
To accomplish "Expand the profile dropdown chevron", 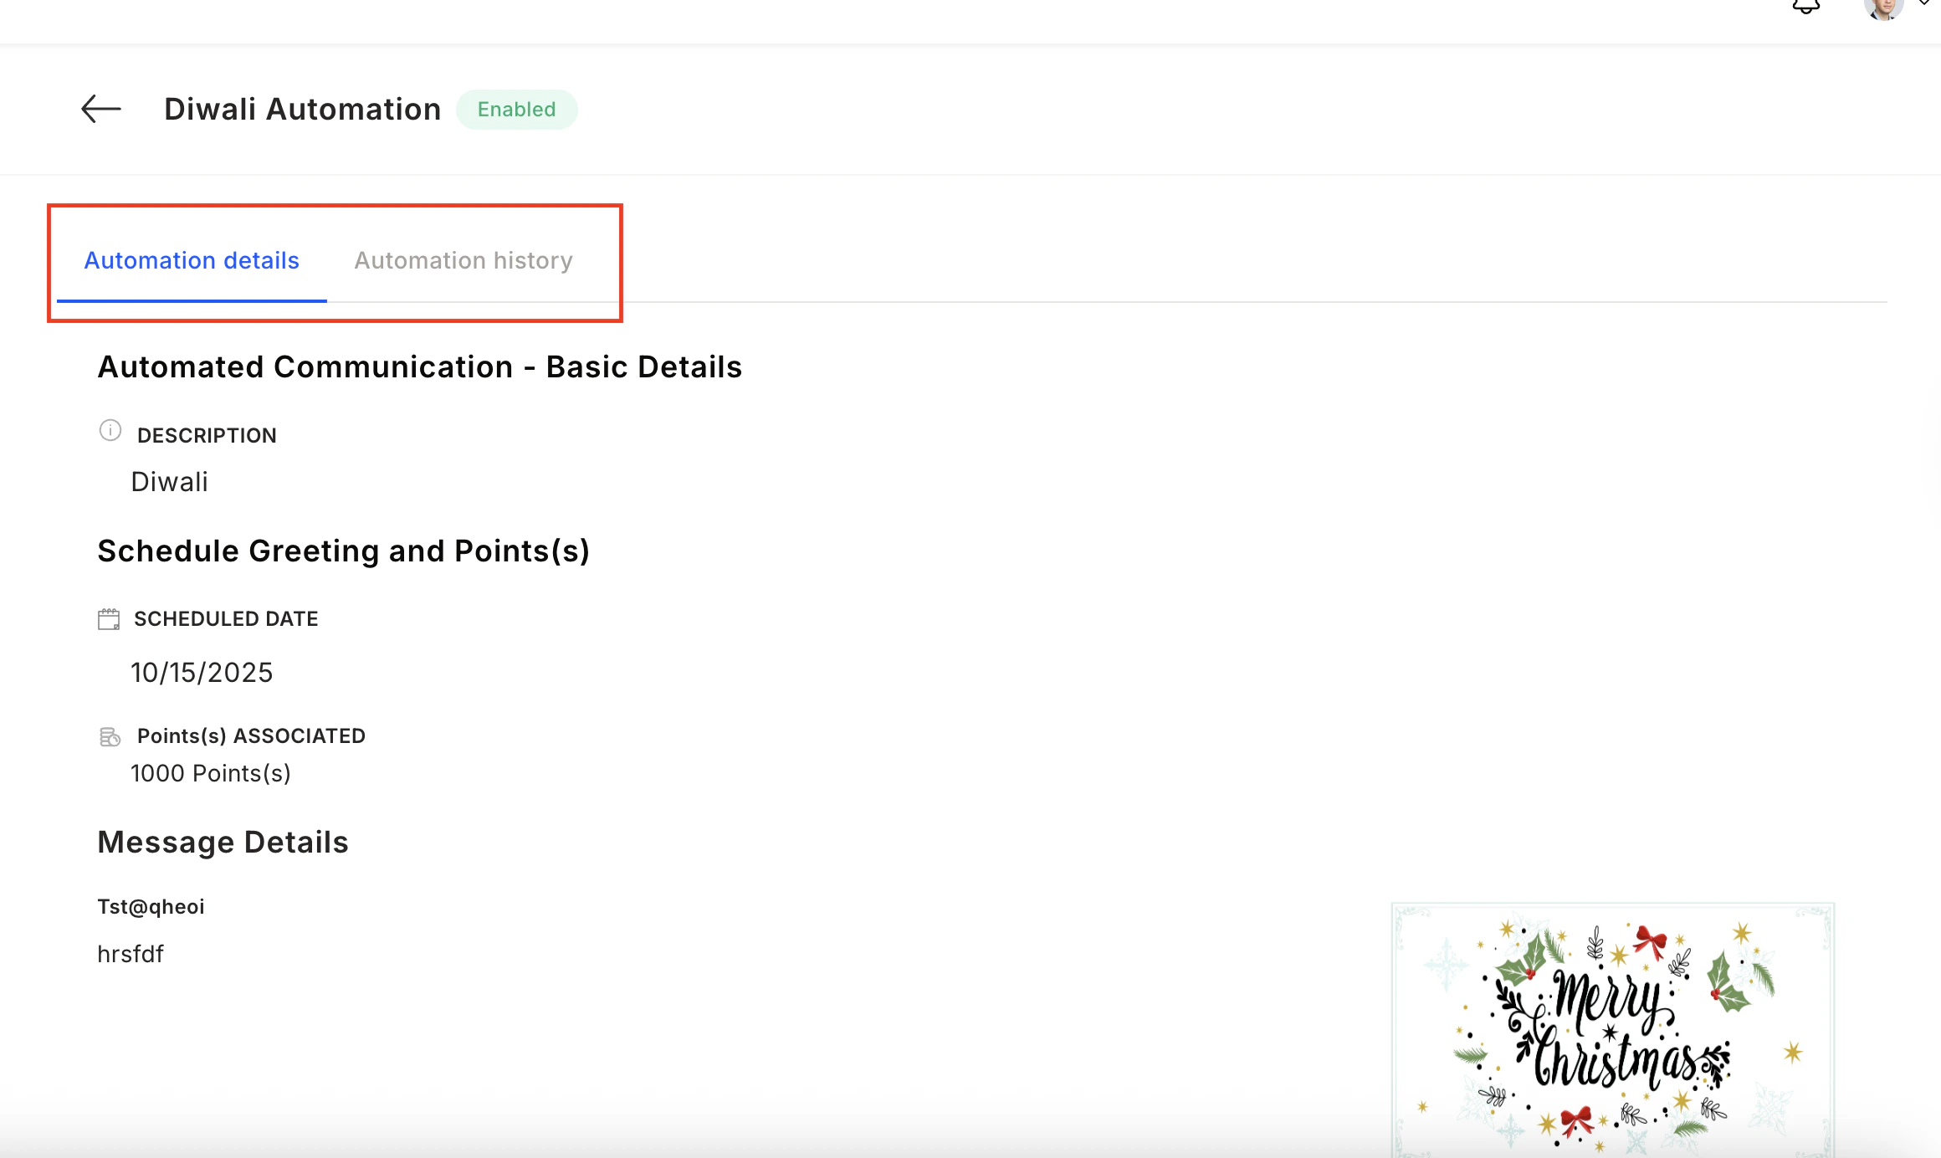I will pyautogui.click(x=1924, y=3).
